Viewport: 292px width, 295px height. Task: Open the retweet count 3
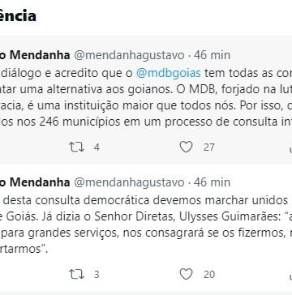97,275
